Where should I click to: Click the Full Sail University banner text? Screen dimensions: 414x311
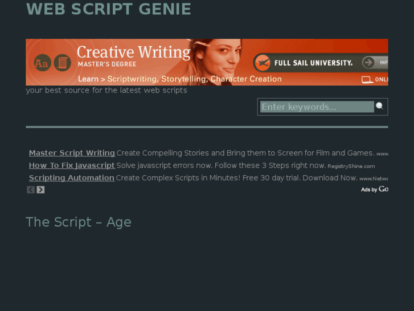tap(313, 63)
